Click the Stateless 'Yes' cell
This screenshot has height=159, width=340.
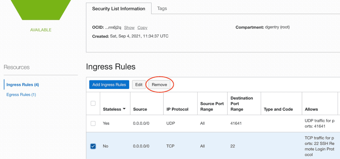click(106, 123)
